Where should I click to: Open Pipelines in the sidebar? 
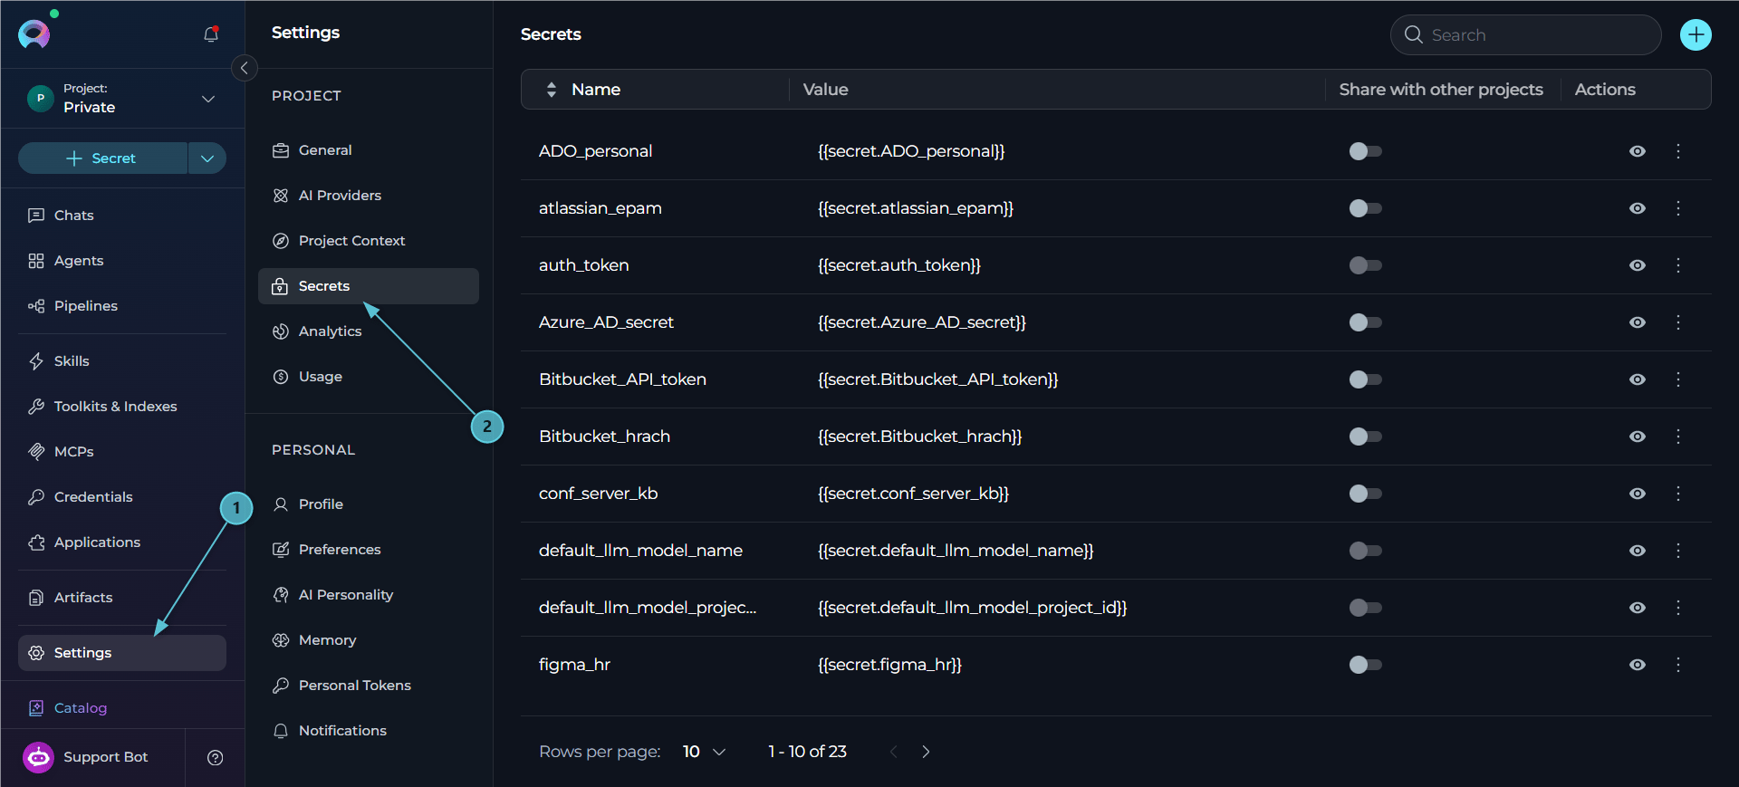[122, 306]
